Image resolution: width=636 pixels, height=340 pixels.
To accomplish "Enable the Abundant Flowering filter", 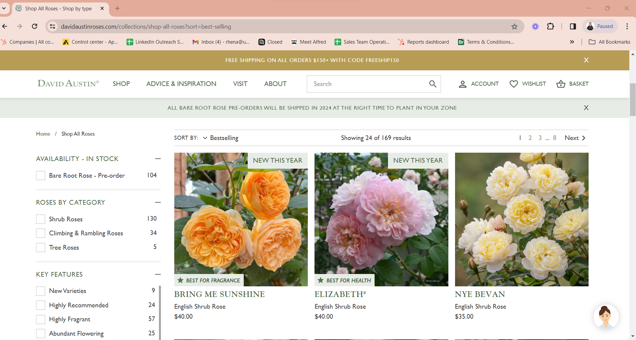I will pyautogui.click(x=40, y=334).
